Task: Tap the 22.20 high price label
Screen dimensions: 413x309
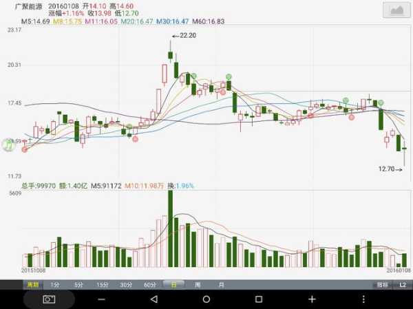Action: [x=188, y=35]
